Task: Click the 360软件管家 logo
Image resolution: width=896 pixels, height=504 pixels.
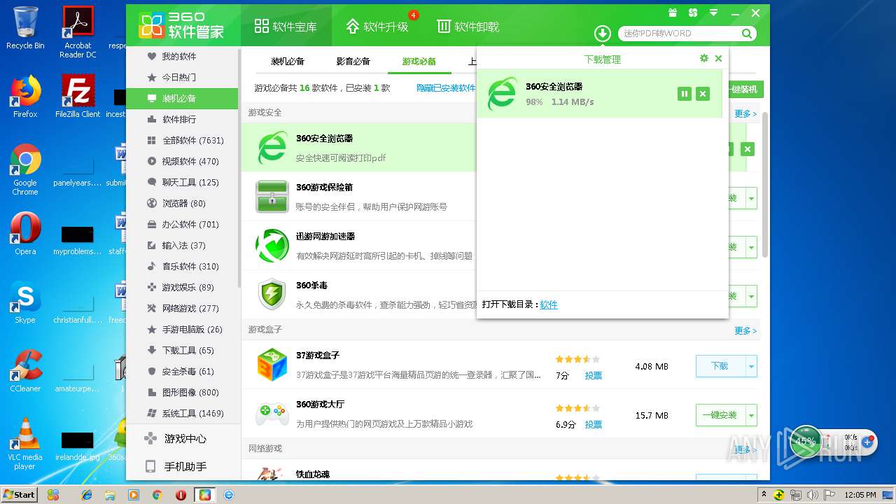Action: (181, 26)
